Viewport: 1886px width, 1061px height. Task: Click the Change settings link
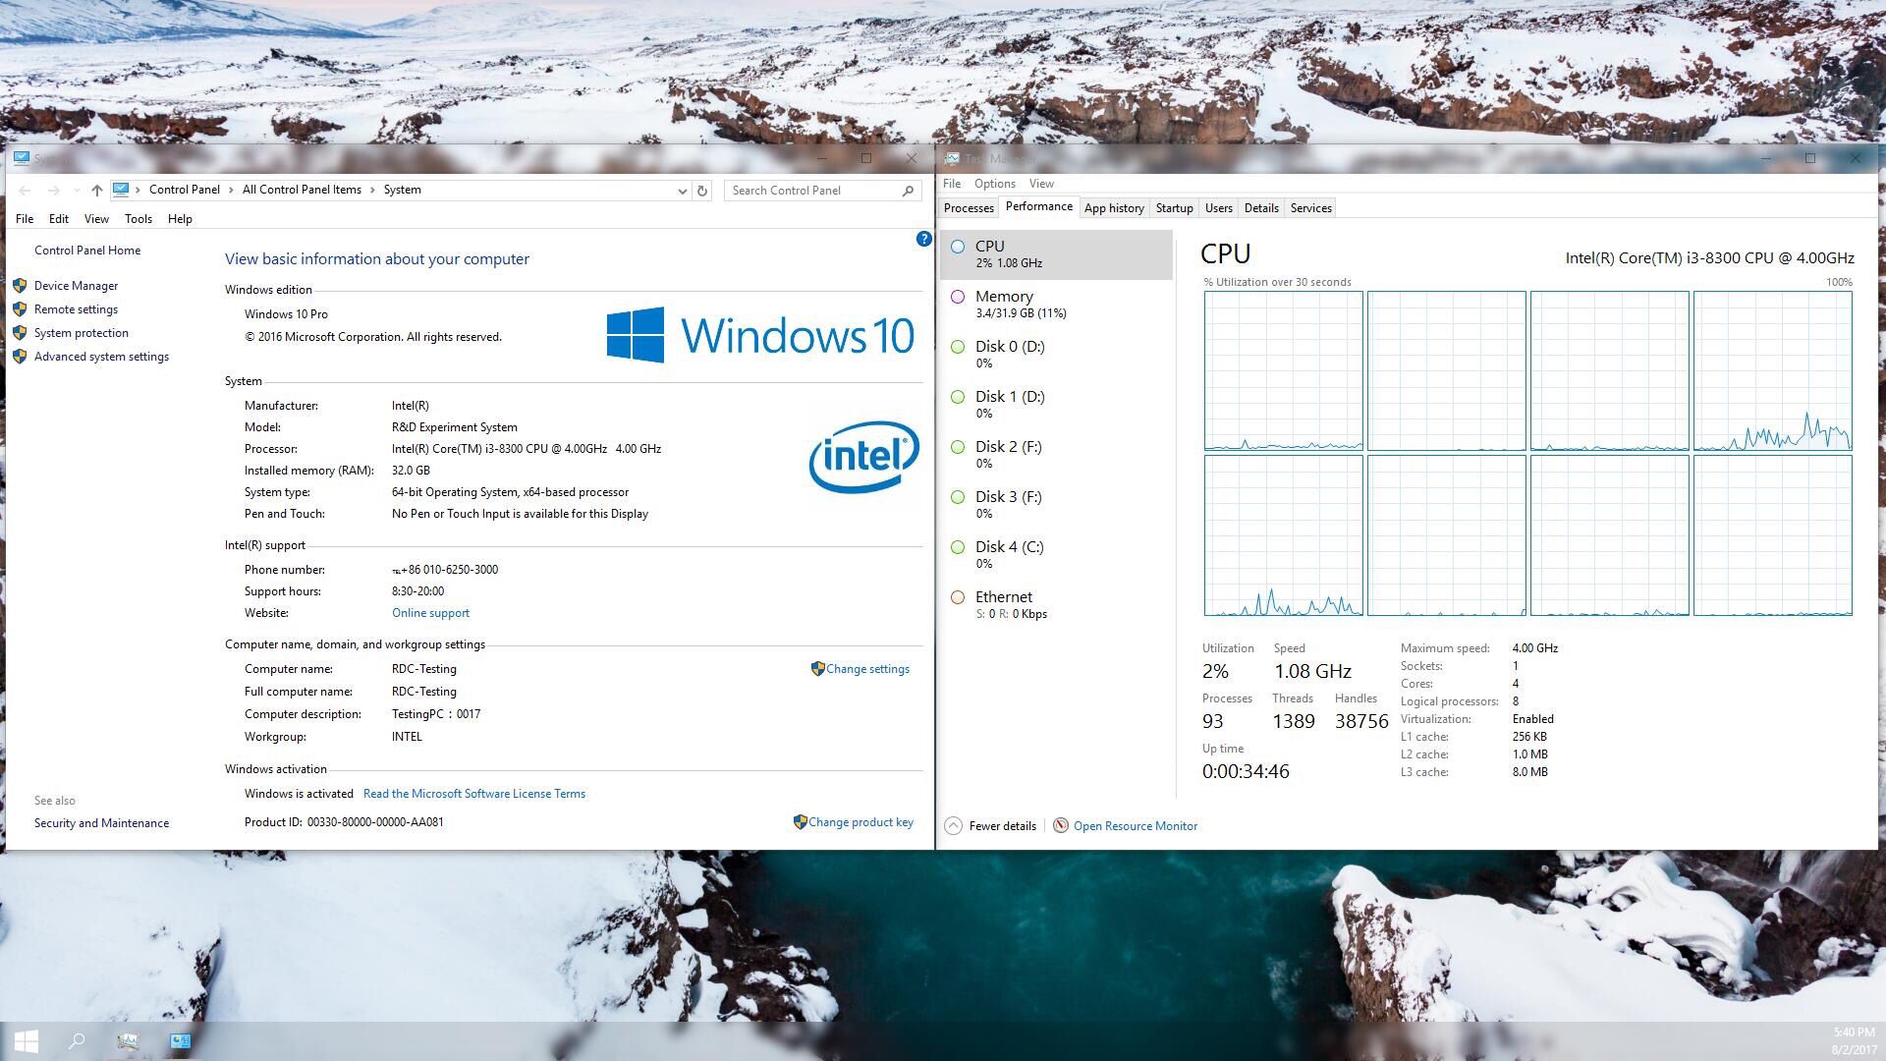pyautogui.click(x=866, y=669)
